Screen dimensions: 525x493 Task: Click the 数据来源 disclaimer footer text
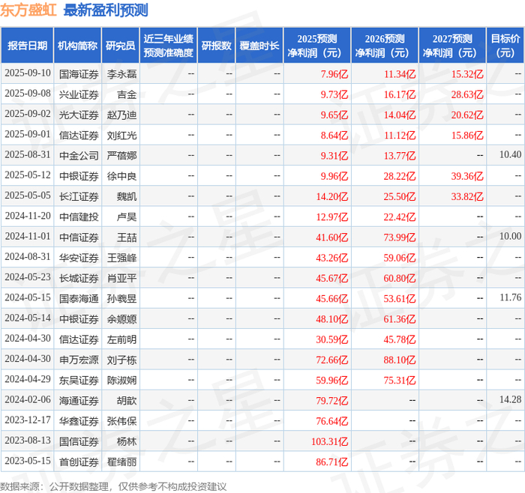tap(113, 486)
